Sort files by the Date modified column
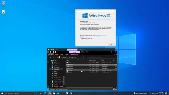The width and height of the screenshot is (169, 95). [95, 60]
